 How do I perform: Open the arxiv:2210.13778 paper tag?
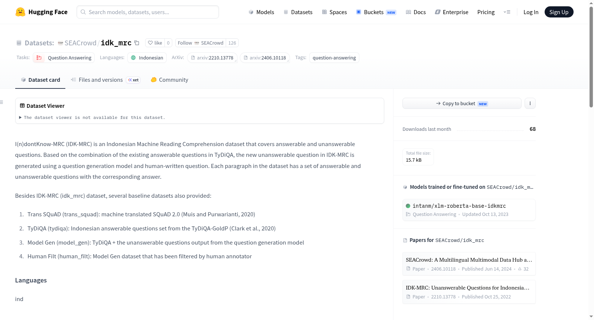(212, 58)
